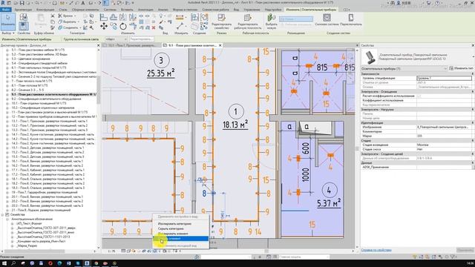Click the Save icon in quick access toolbar
475x267 pixels.
click(22, 3)
